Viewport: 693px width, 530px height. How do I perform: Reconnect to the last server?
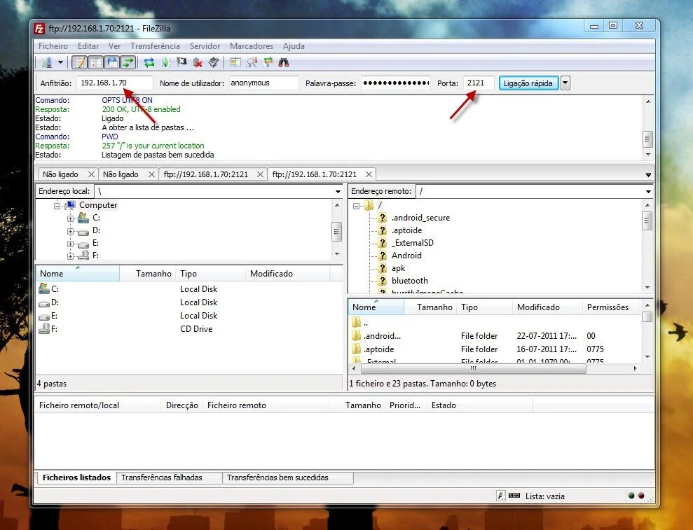[x=214, y=63]
